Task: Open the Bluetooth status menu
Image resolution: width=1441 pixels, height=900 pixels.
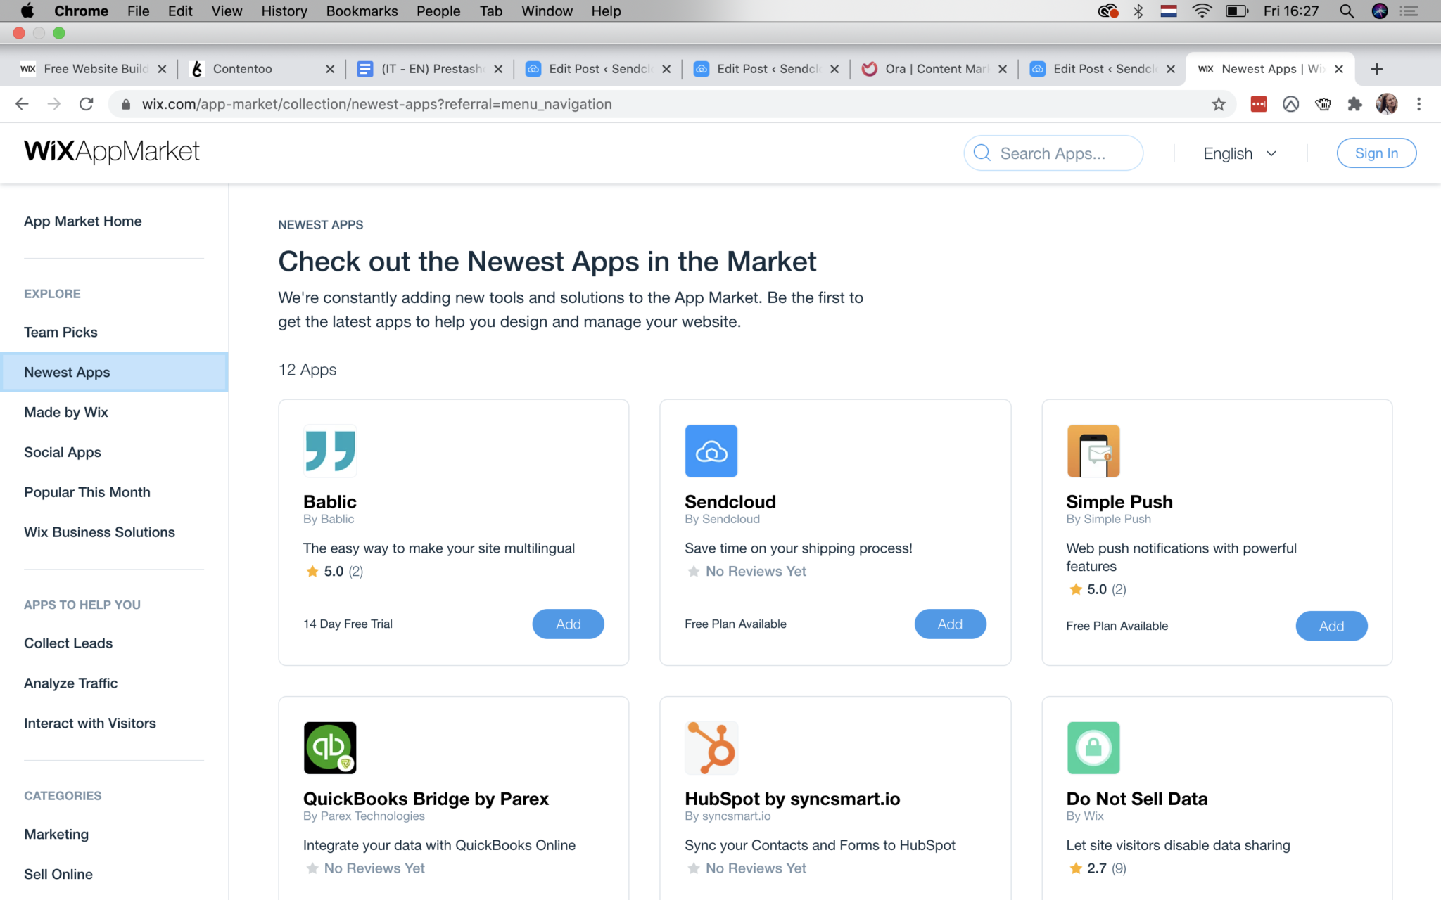Action: coord(1138,11)
